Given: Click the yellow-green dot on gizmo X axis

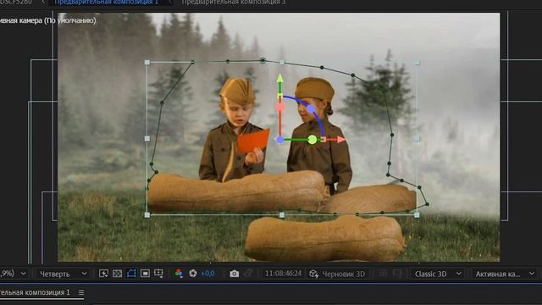Looking at the screenshot, I should [x=312, y=140].
